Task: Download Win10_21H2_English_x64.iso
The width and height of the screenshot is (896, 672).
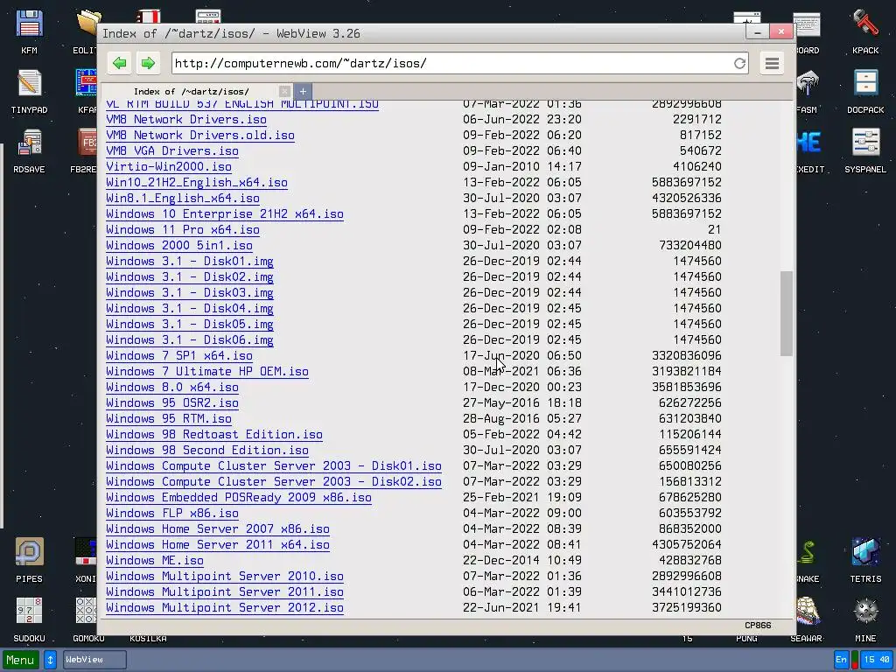Action: tap(197, 182)
